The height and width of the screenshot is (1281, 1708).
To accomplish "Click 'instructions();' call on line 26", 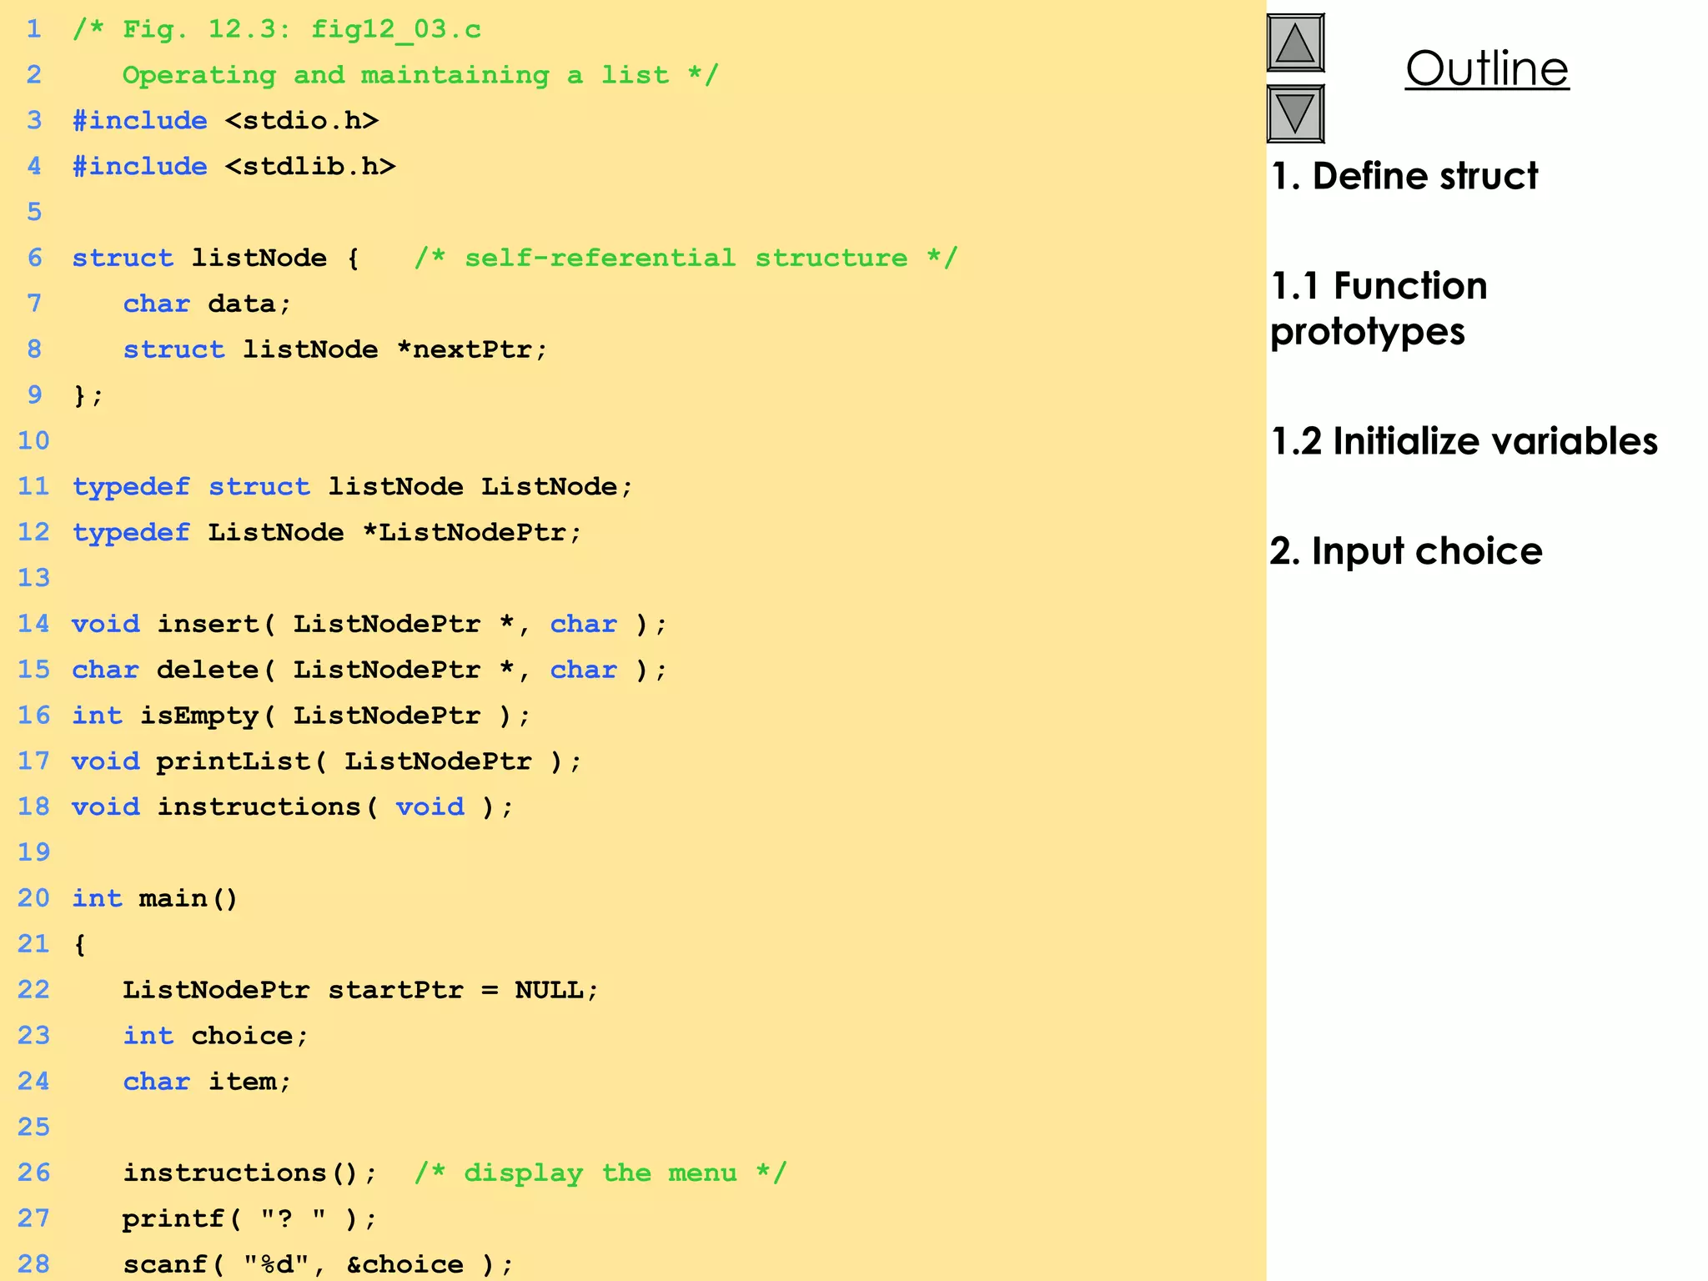I will tap(250, 1173).
